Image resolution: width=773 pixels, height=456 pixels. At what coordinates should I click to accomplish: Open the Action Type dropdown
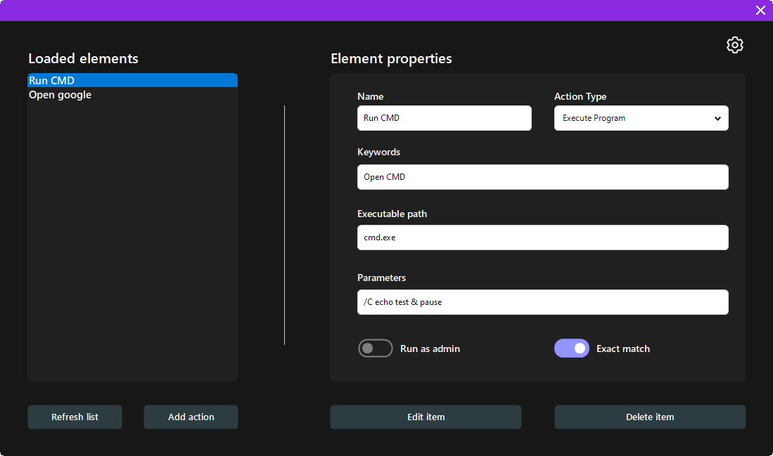pyautogui.click(x=641, y=118)
